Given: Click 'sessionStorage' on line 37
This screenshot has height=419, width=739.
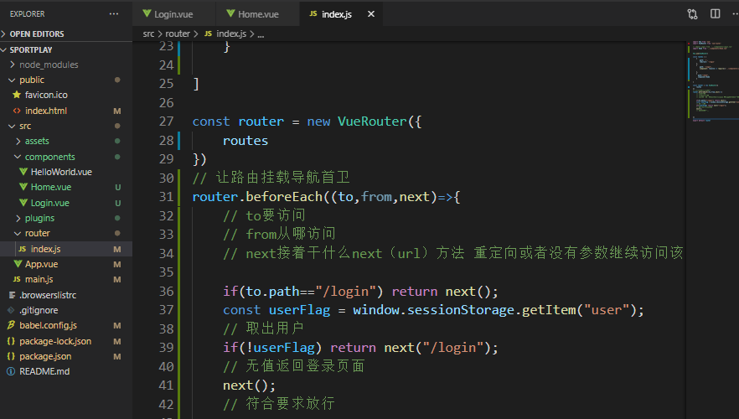Looking at the screenshot, I should point(461,310).
